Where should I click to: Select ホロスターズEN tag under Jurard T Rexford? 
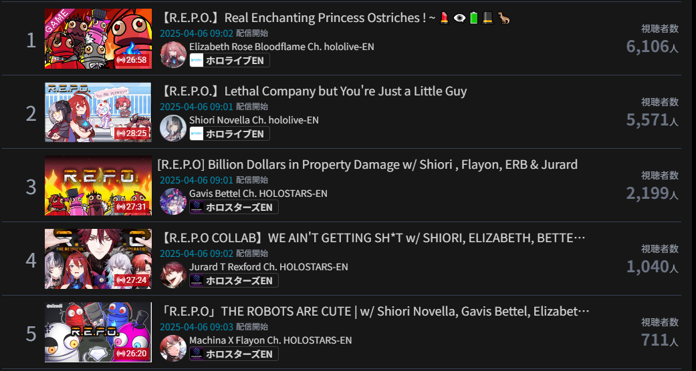click(234, 280)
